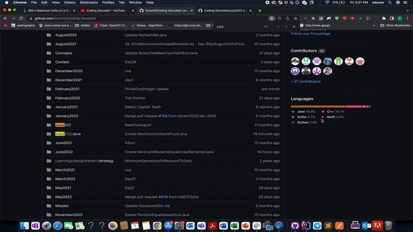Switch to the Coding-Decoded/July2022 tab
The height and width of the screenshot is (232, 413).
[x=225, y=10]
